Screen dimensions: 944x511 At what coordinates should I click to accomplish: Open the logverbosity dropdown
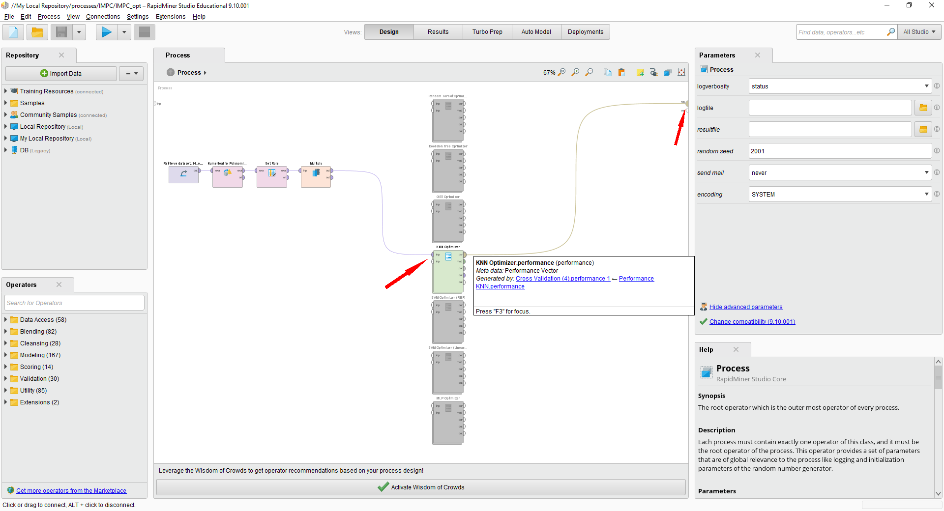tap(926, 86)
